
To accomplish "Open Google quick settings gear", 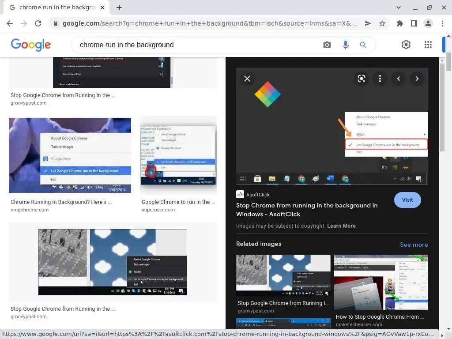I will 406,45.
